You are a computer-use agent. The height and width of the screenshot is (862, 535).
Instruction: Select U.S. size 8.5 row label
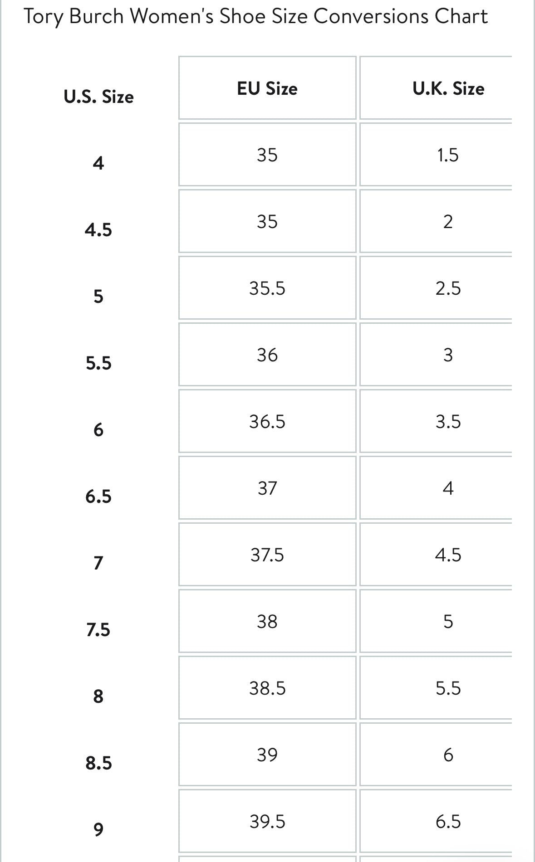[98, 763]
